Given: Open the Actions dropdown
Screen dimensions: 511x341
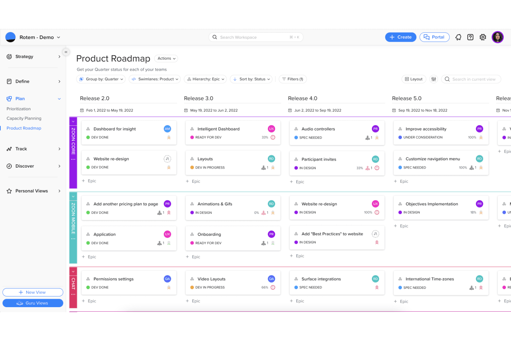Looking at the screenshot, I should click(166, 59).
